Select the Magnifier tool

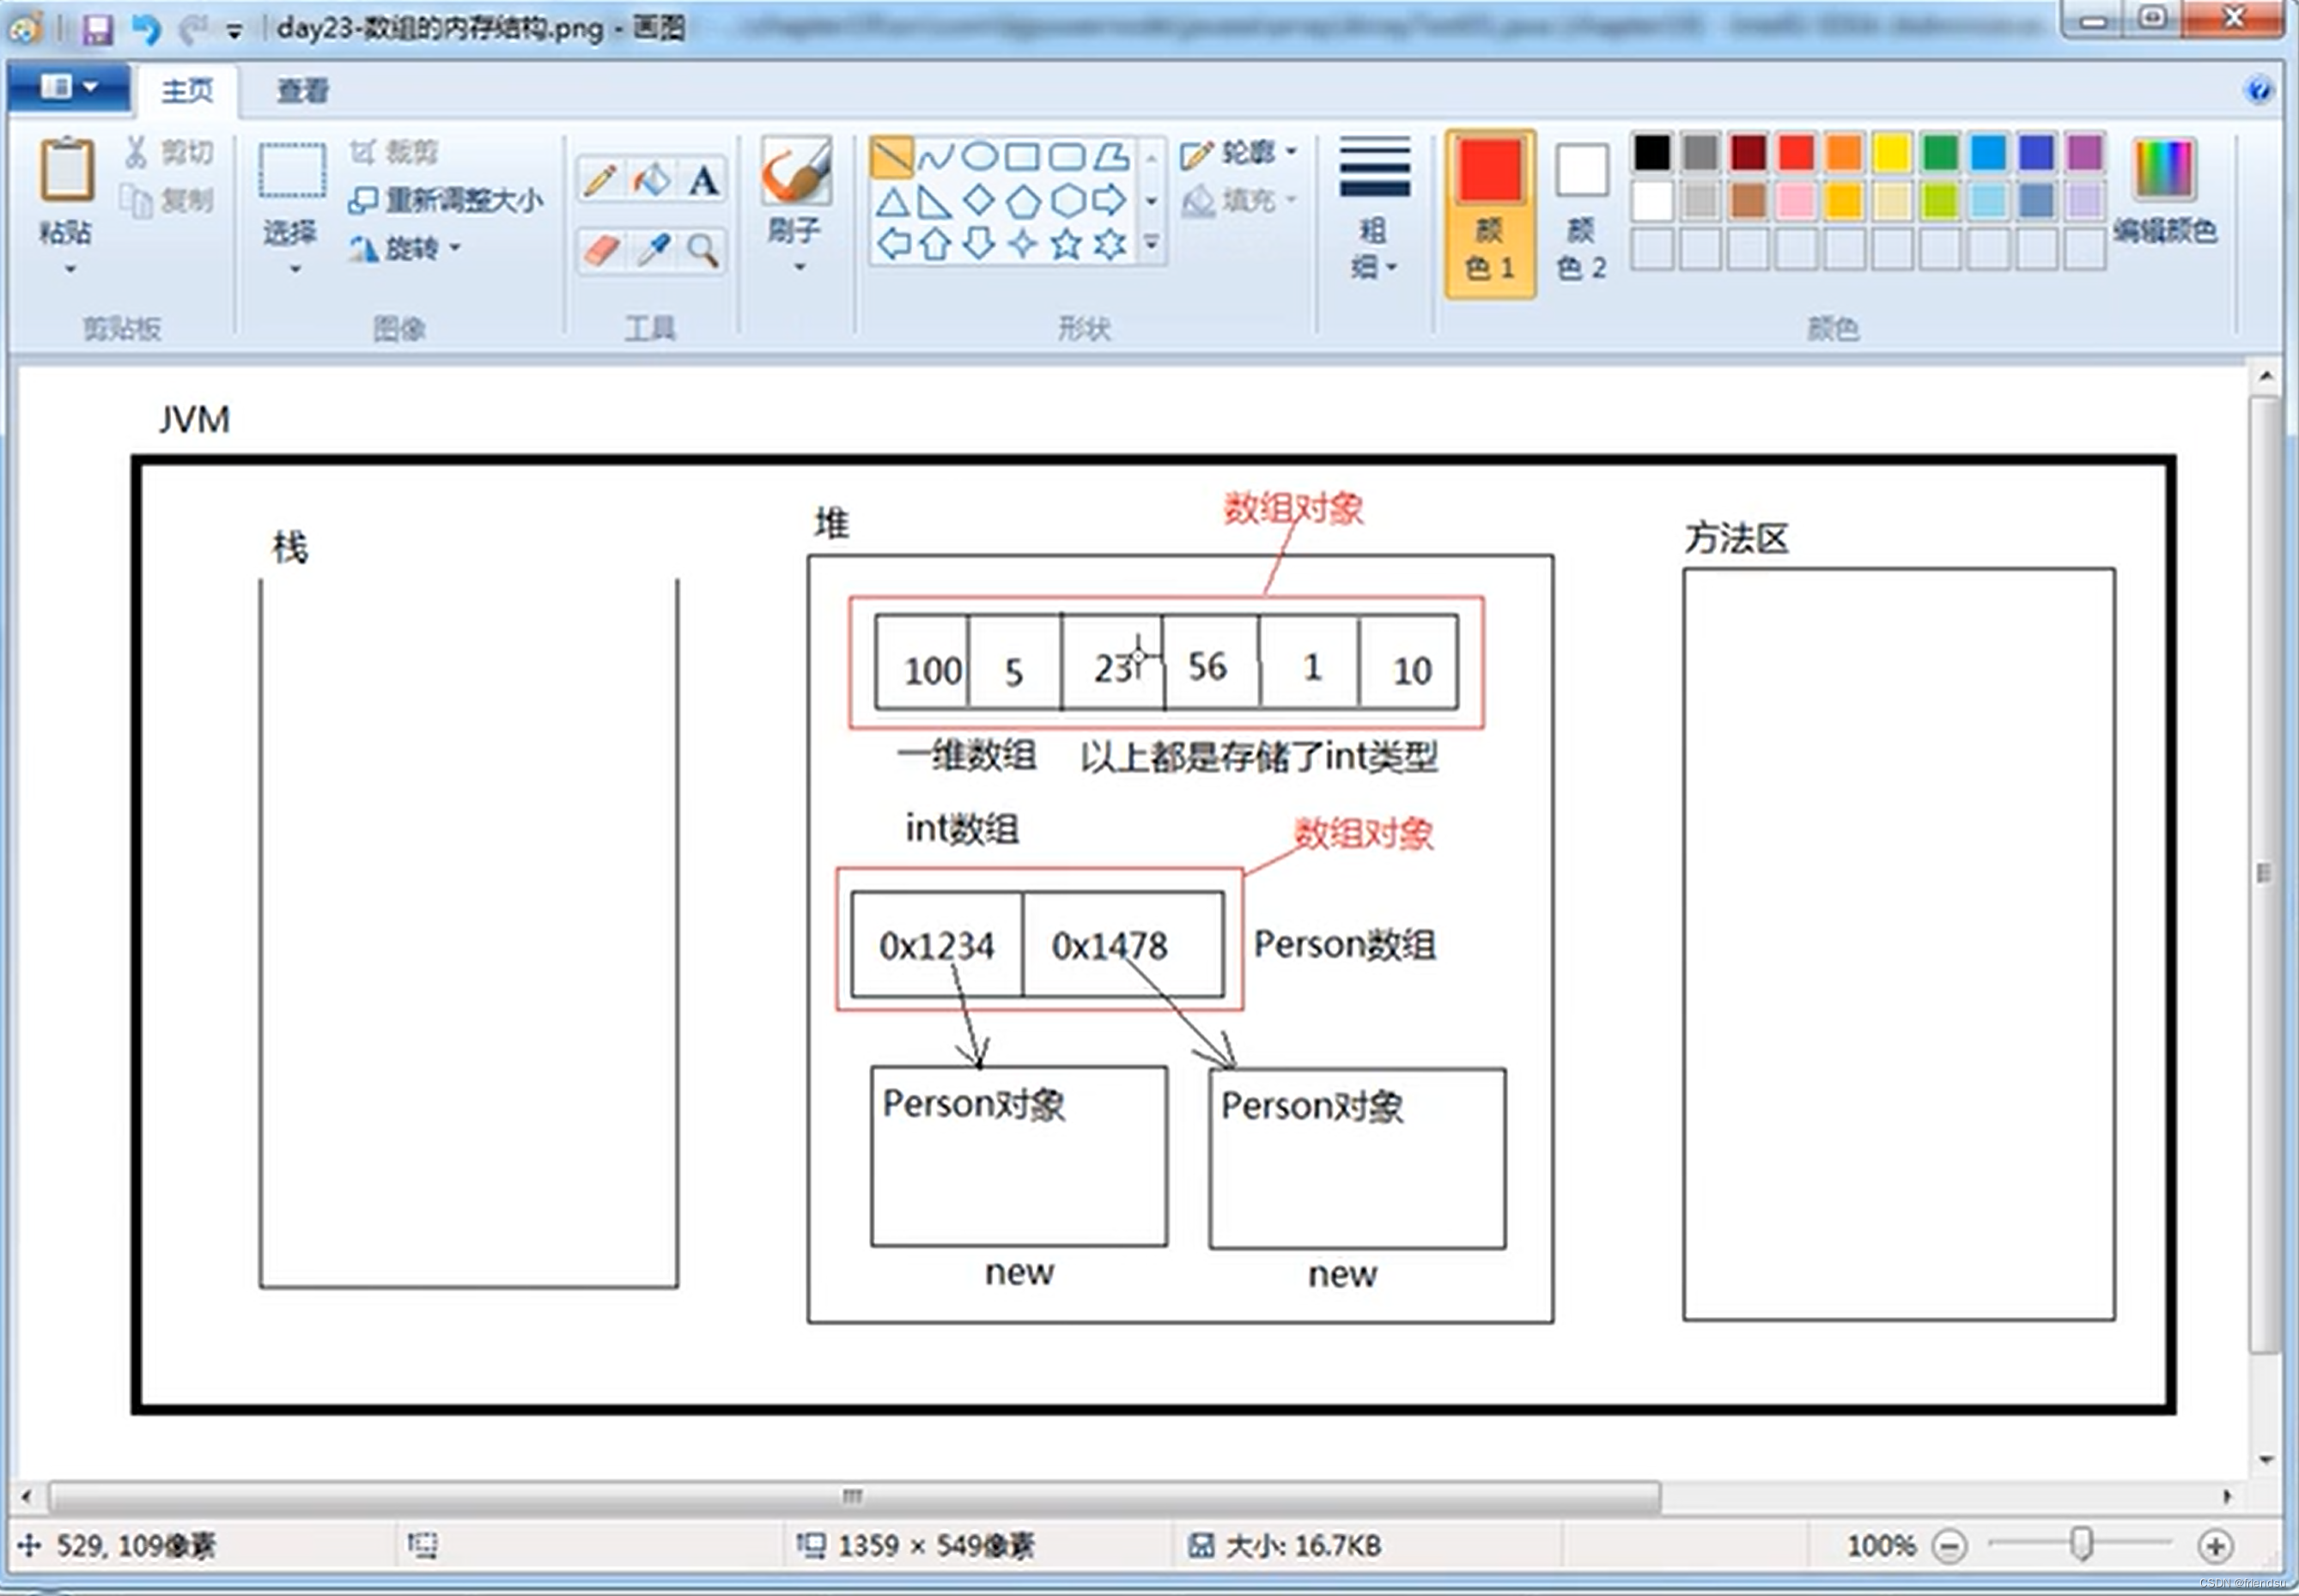[703, 249]
